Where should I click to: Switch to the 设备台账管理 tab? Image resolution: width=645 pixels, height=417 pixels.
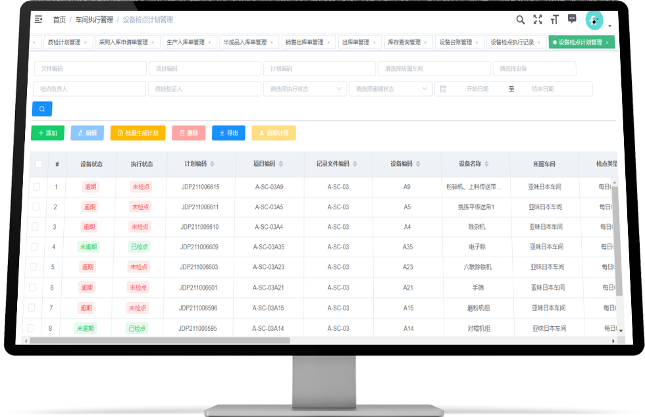coord(455,42)
